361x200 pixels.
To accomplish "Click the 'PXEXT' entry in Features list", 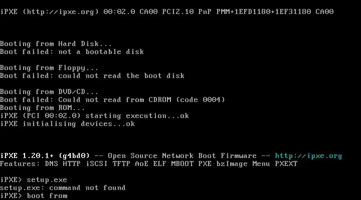I will (286, 163).
